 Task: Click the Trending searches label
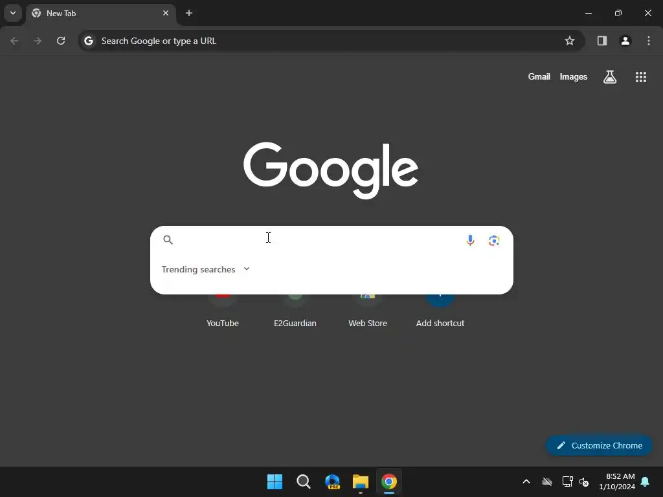tap(198, 269)
